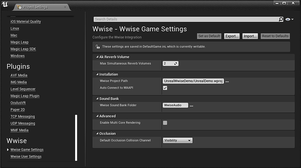Open Linux platform settings
The image size is (301, 168).
click(x=15, y=28)
